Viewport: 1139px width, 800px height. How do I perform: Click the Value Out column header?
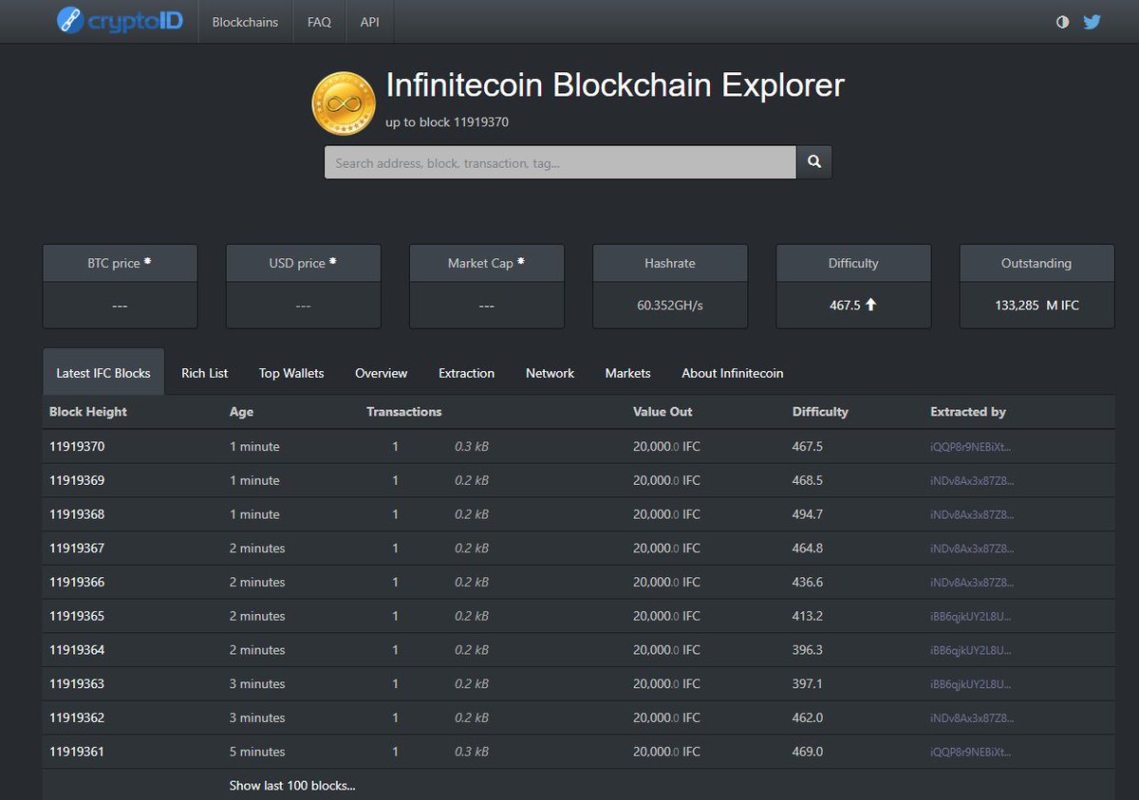663,412
